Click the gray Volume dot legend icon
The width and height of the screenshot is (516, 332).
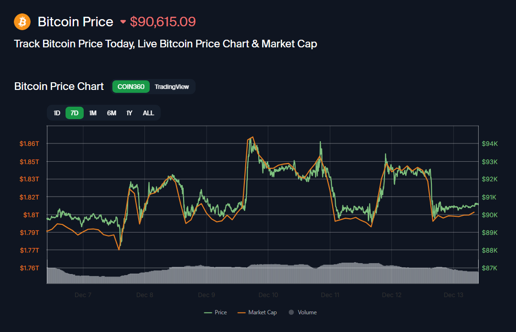pos(290,312)
